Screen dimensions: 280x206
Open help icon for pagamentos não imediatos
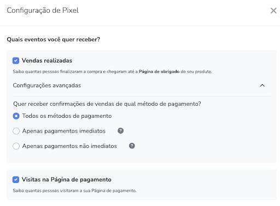132,146
